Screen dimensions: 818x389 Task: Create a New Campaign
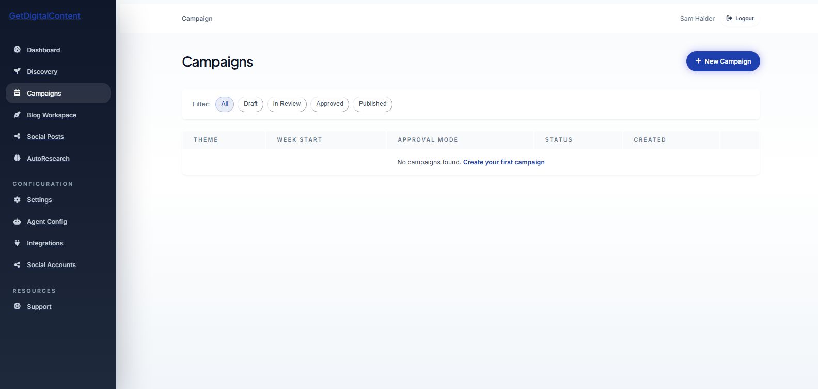723,61
